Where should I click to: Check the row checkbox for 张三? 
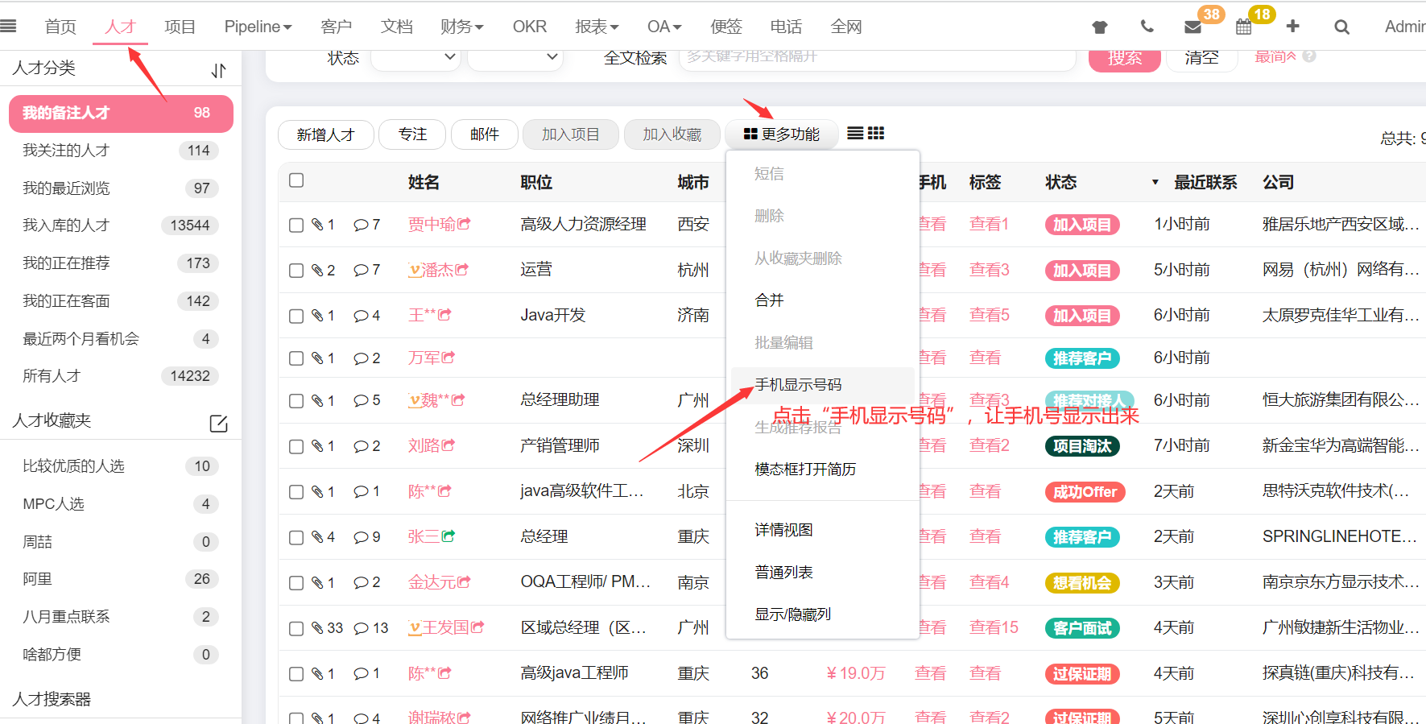pyautogui.click(x=296, y=537)
